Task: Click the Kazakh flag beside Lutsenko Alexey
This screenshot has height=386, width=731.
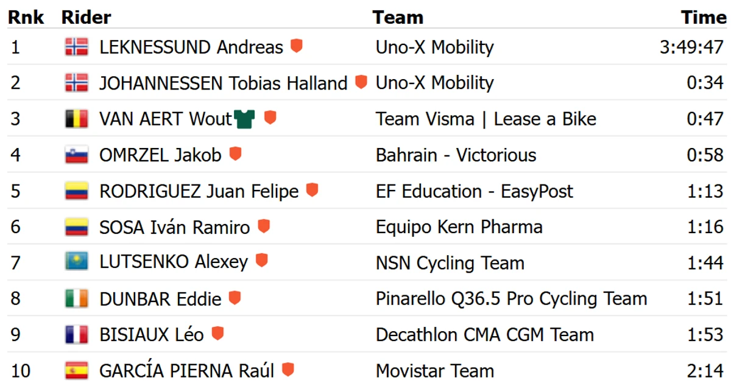Action: tap(77, 262)
